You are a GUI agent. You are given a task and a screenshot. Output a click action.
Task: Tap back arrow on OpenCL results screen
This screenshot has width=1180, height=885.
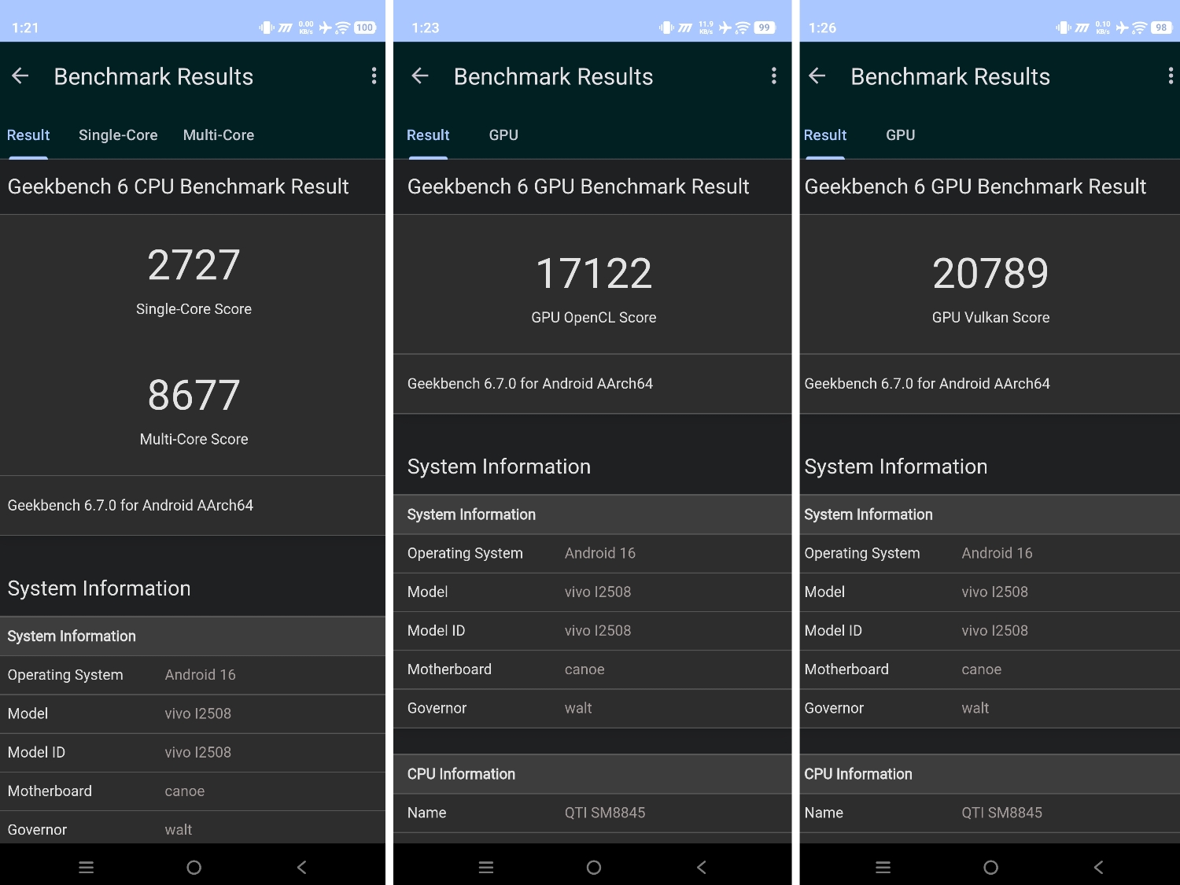coord(420,76)
